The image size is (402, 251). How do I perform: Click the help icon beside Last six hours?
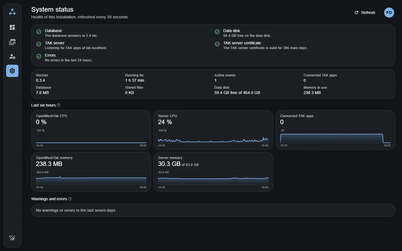[x=59, y=105]
